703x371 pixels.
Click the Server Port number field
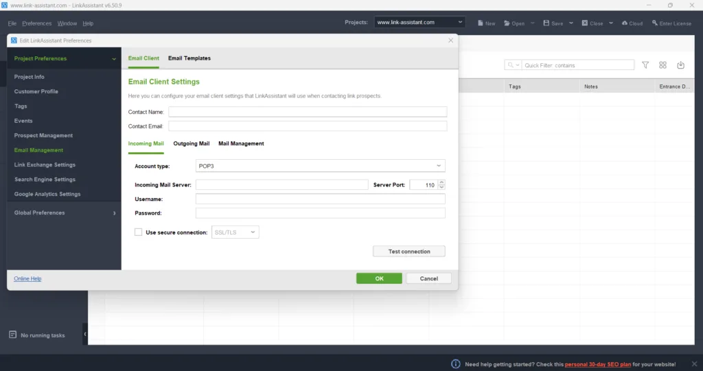424,184
